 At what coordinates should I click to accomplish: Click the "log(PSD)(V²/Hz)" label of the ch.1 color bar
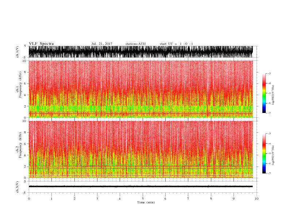[x=273, y=95]
